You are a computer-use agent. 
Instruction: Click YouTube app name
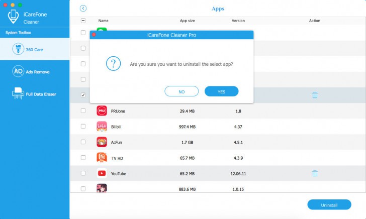tap(118, 174)
